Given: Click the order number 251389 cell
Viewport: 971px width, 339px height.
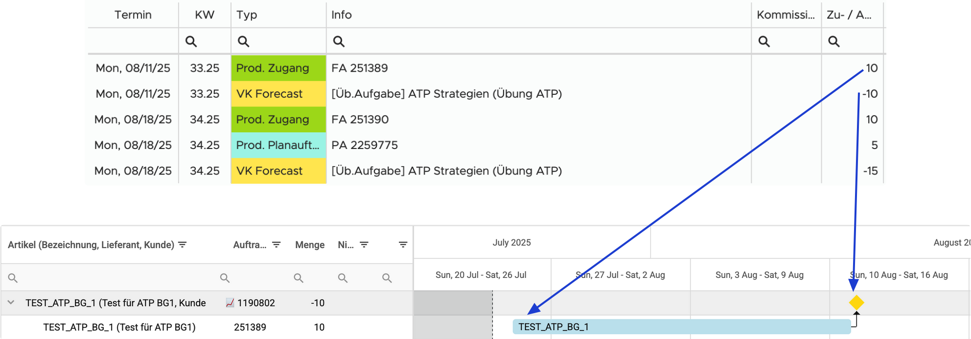Looking at the screenshot, I should [250, 327].
